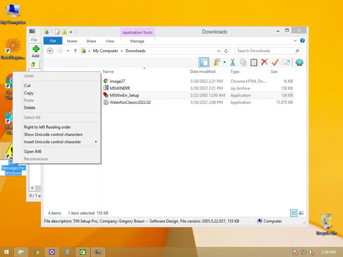The width and height of the screenshot is (343, 257).
Task: Click the search magnifier icon
Action: click(x=297, y=51)
